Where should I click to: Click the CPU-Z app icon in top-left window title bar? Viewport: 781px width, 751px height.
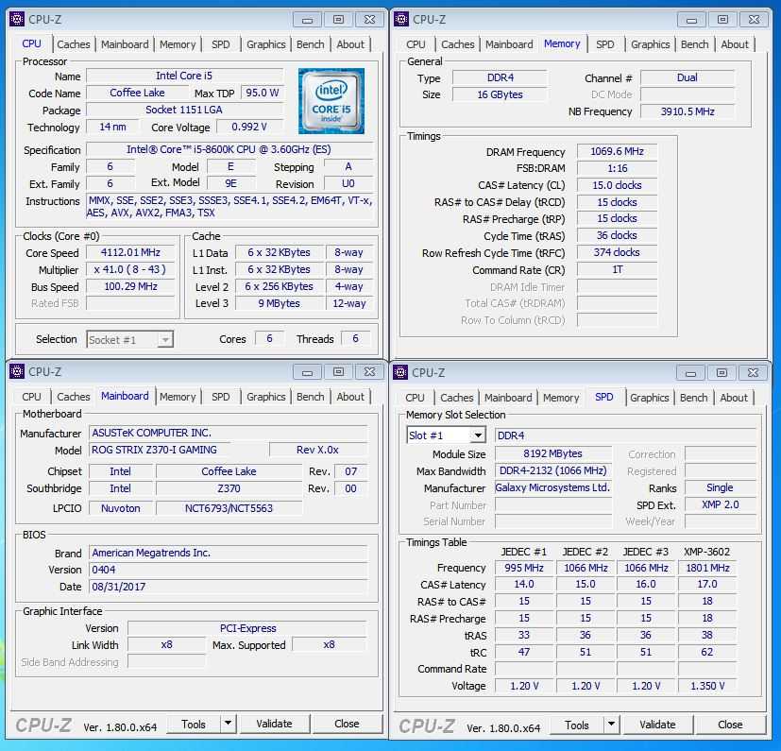tap(16, 19)
